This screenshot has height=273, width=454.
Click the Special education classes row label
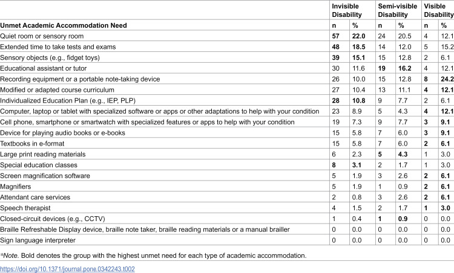tap(39, 165)
